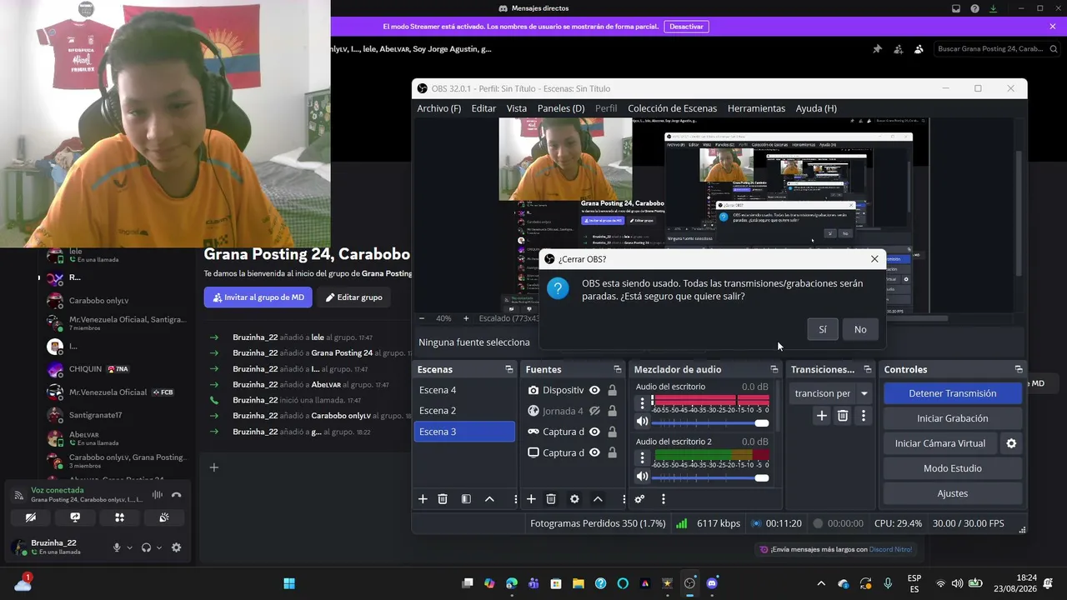Remove the selected source with the trash icon
Viewport: 1067px width, 600px height.
(551, 499)
